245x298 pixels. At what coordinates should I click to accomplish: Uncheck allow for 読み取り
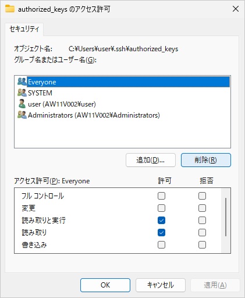tap(161, 233)
